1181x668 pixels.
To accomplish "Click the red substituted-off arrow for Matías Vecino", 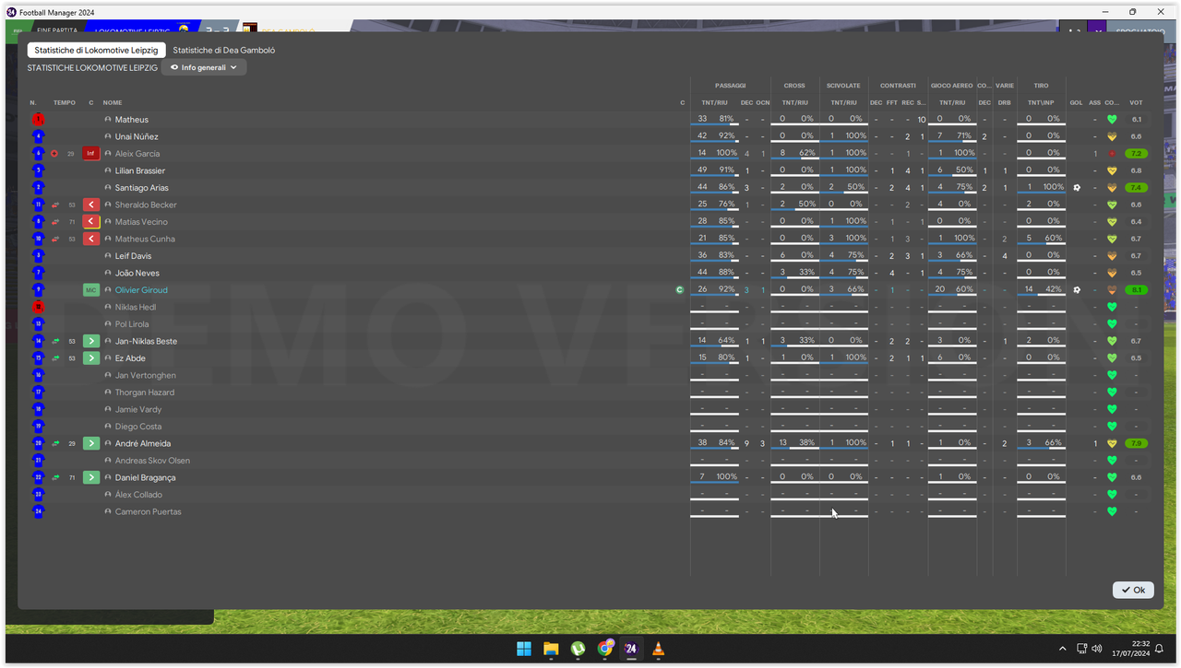I will (x=91, y=222).
